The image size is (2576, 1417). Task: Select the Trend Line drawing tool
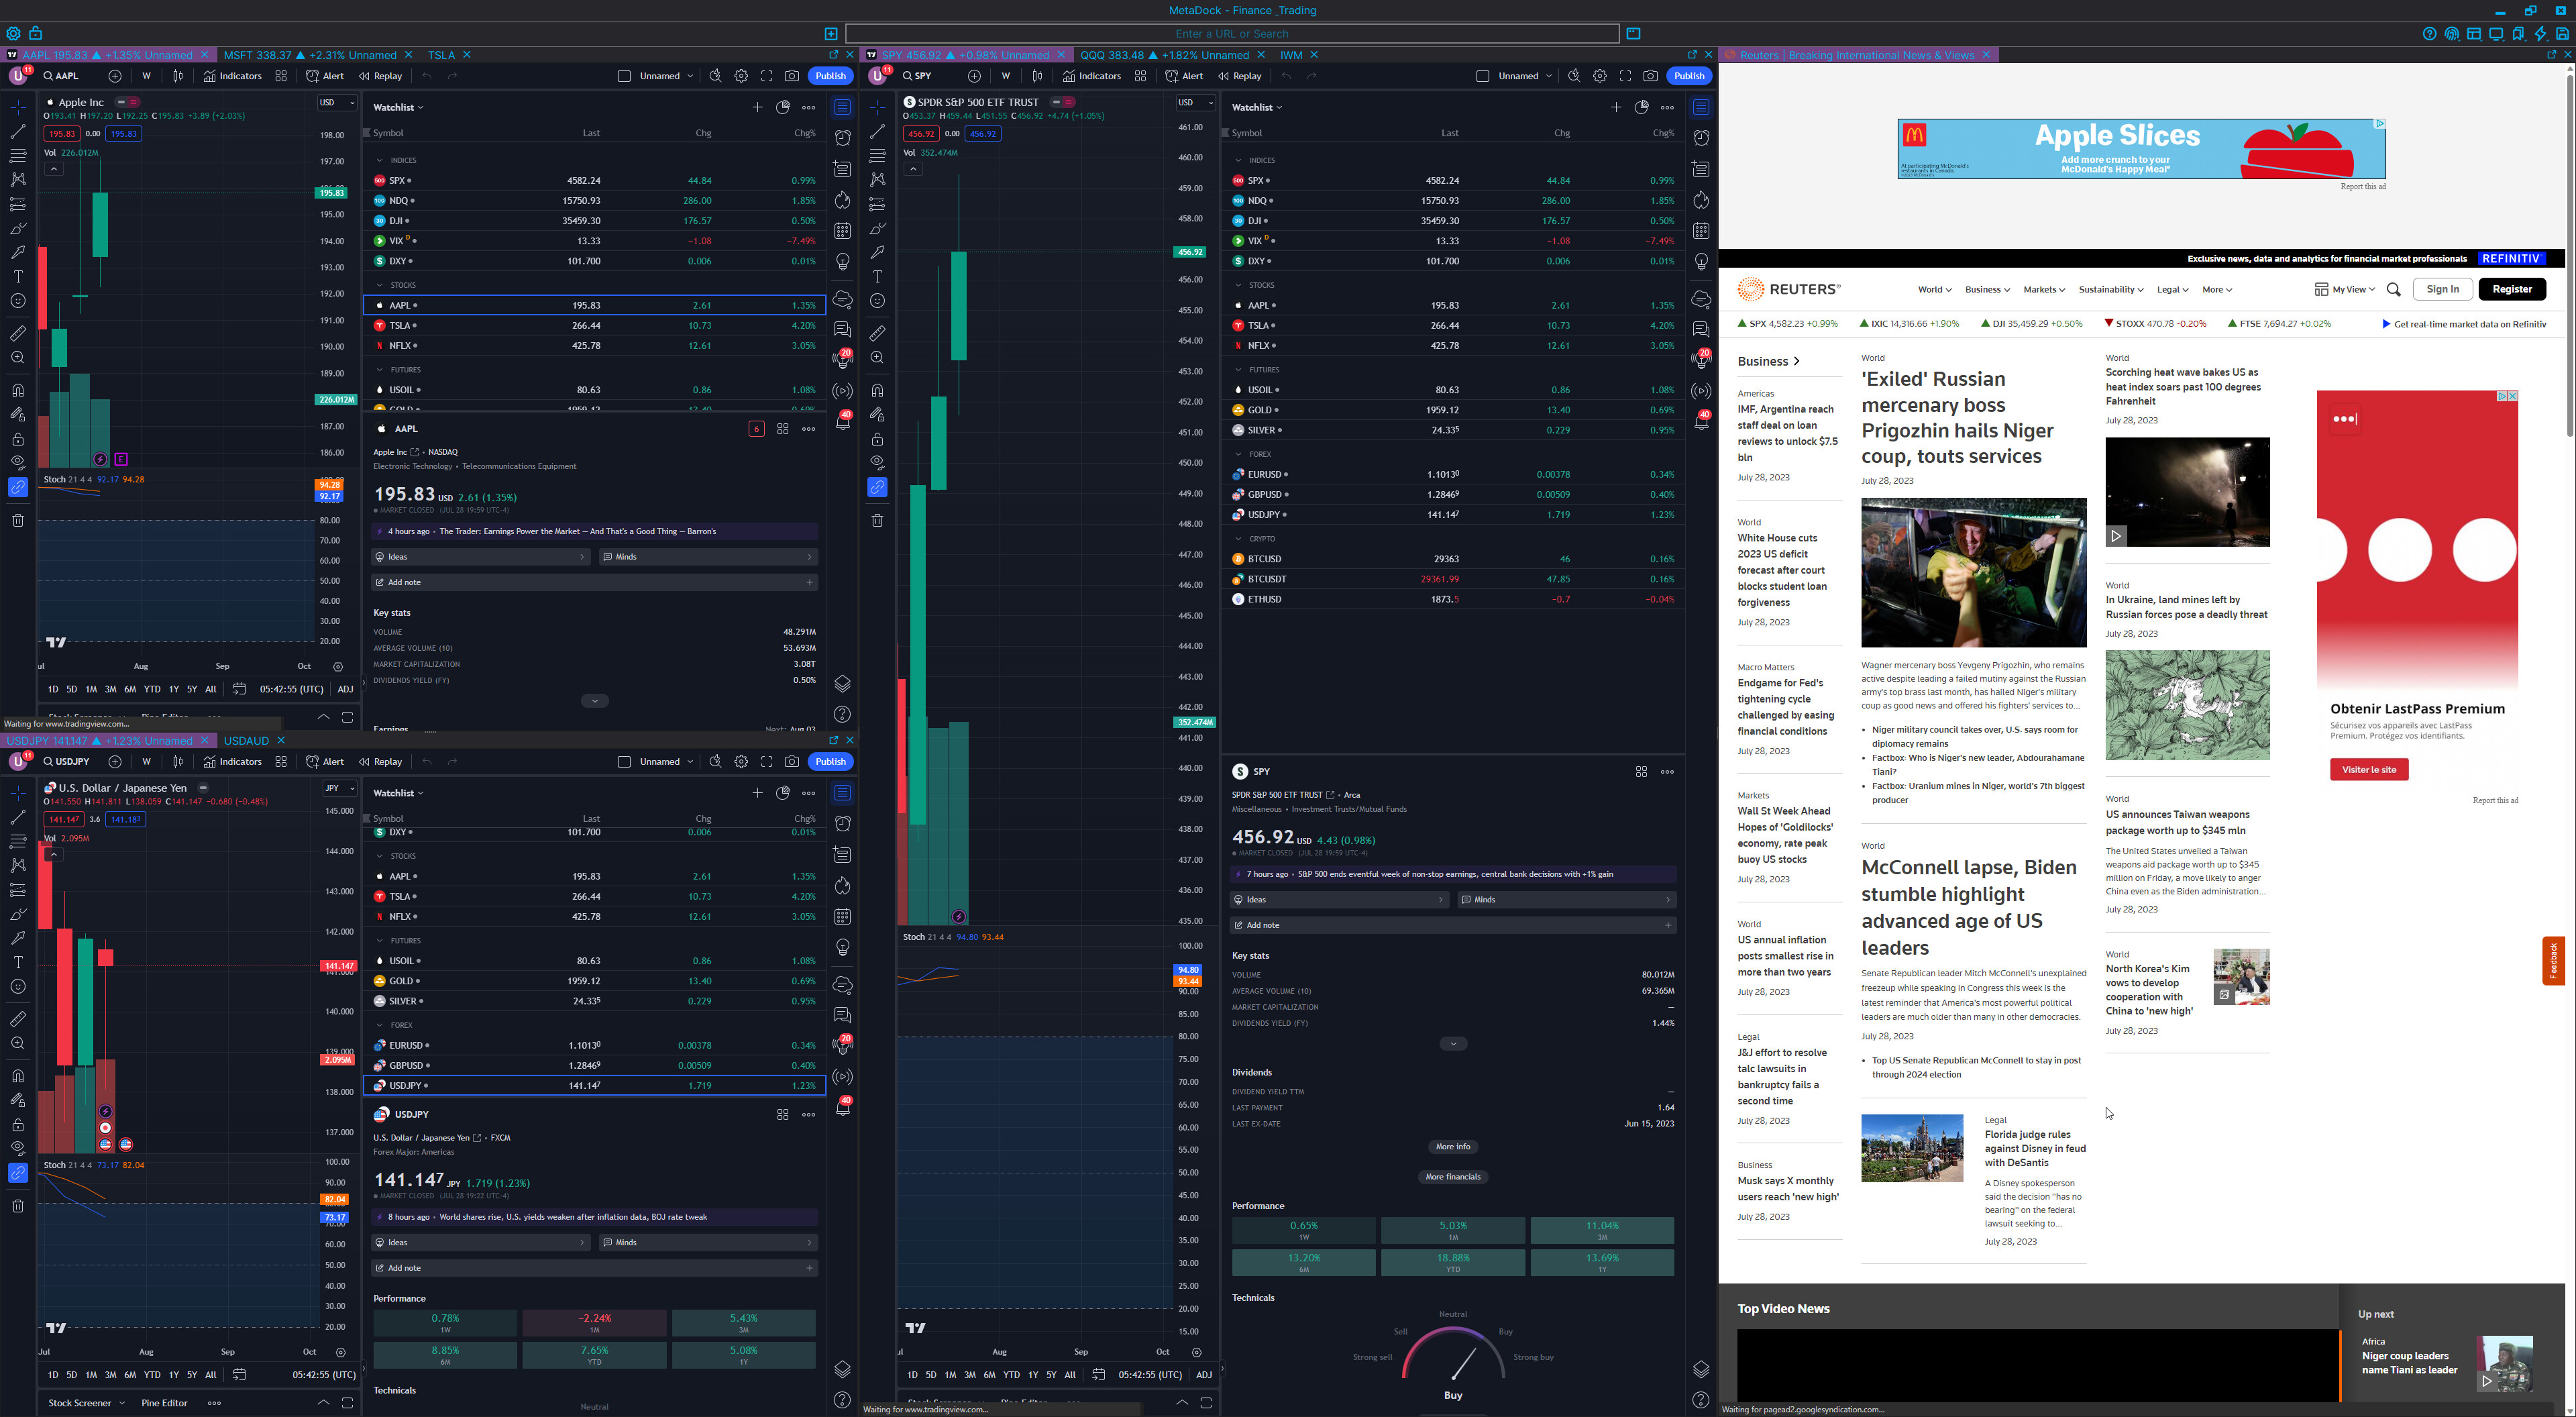pyautogui.click(x=17, y=131)
